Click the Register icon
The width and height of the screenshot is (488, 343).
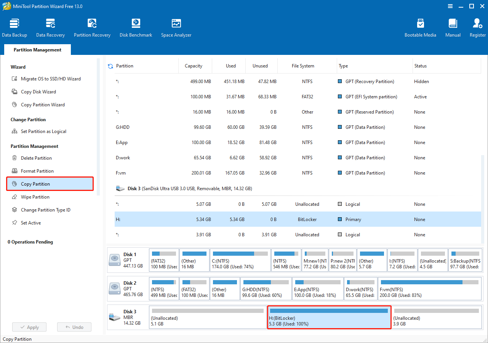pyautogui.click(x=477, y=27)
